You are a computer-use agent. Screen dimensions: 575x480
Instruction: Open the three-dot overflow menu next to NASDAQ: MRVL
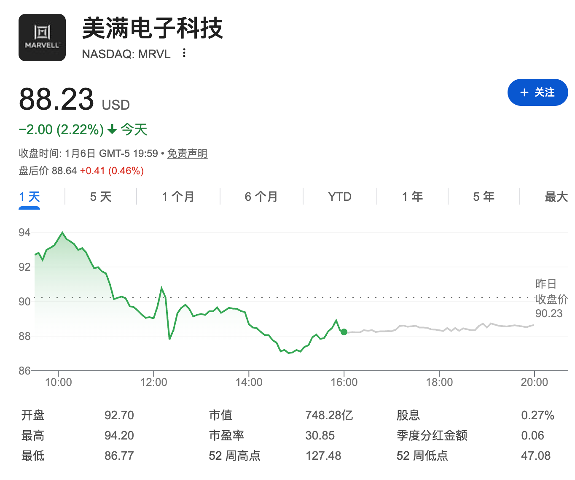point(184,53)
